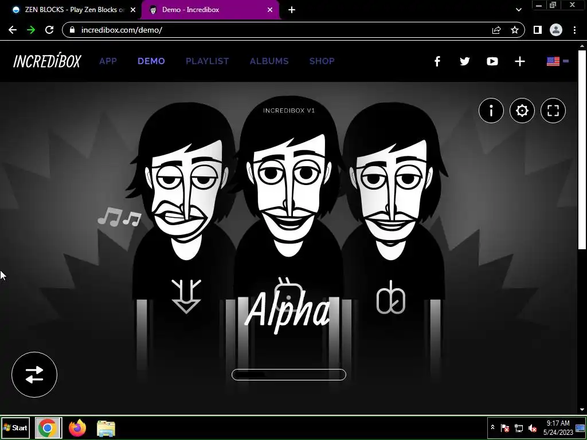Image resolution: width=587 pixels, height=440 pixels.
Task: Click the Action Center flag icon
Action: click(x=505, y=427)
